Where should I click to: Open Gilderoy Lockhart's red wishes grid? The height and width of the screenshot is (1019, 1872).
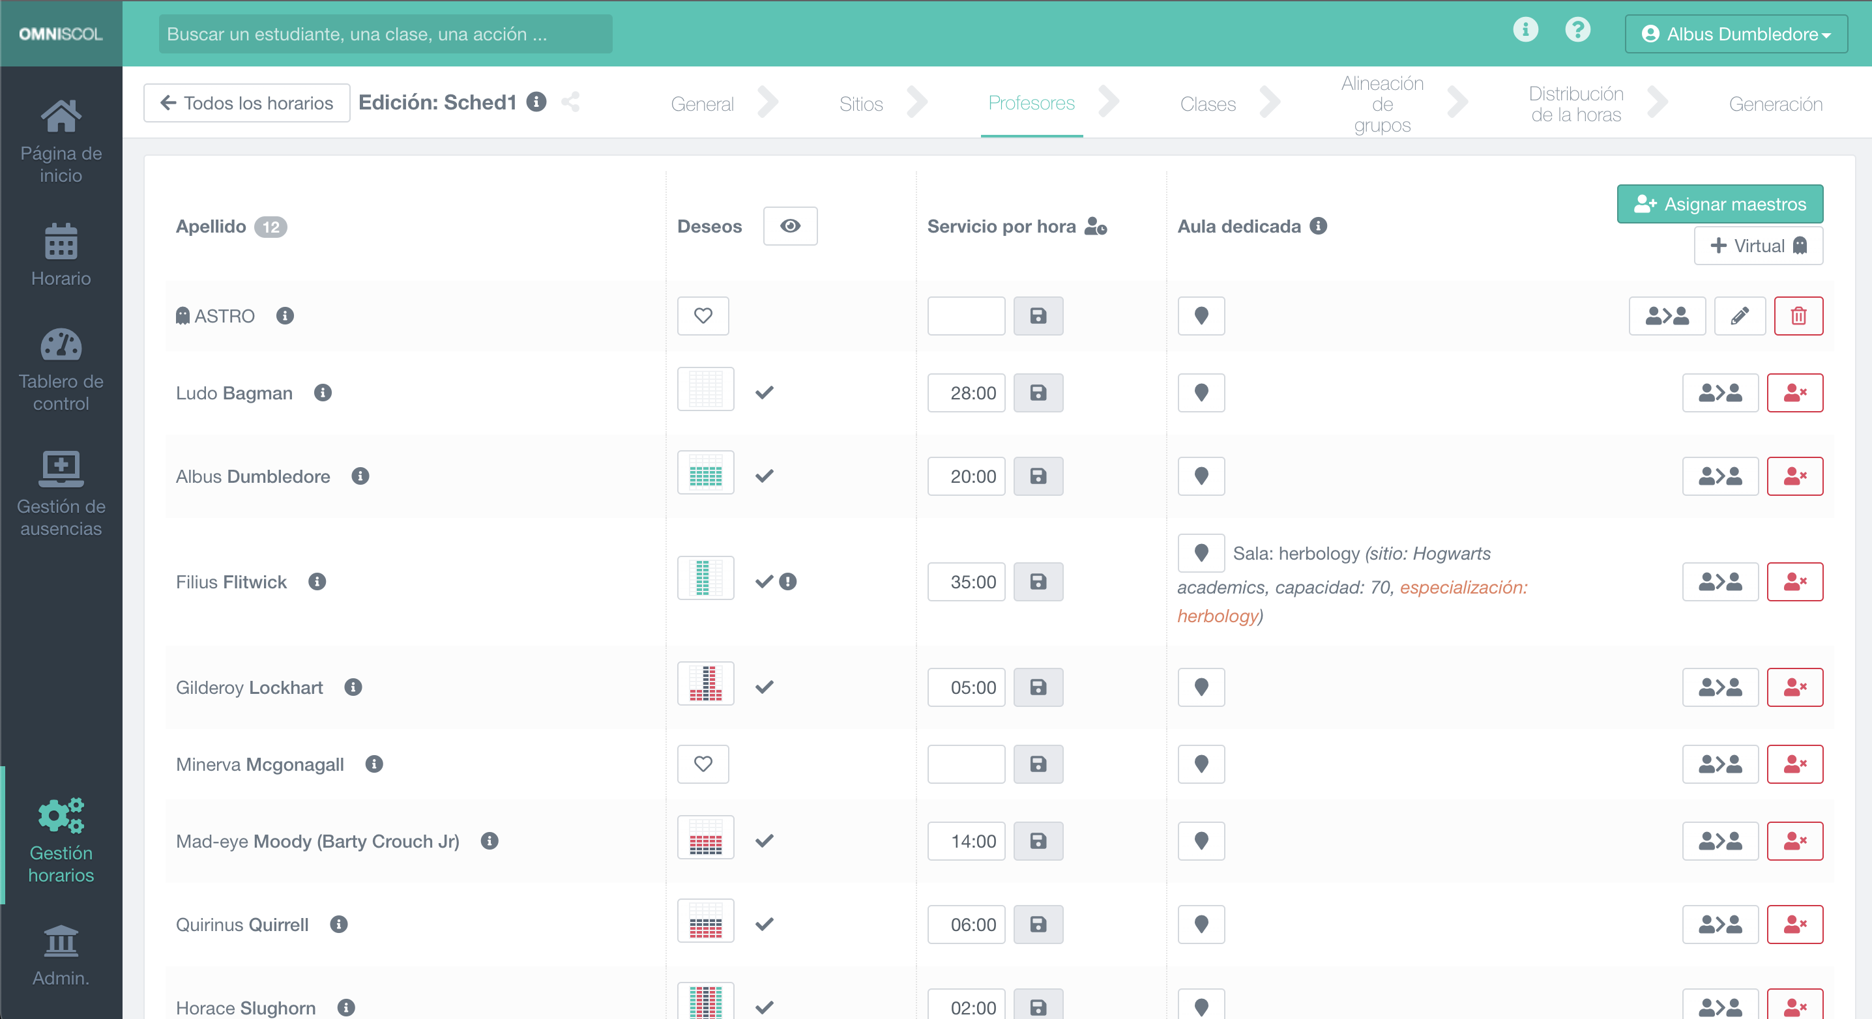point(705,683)
